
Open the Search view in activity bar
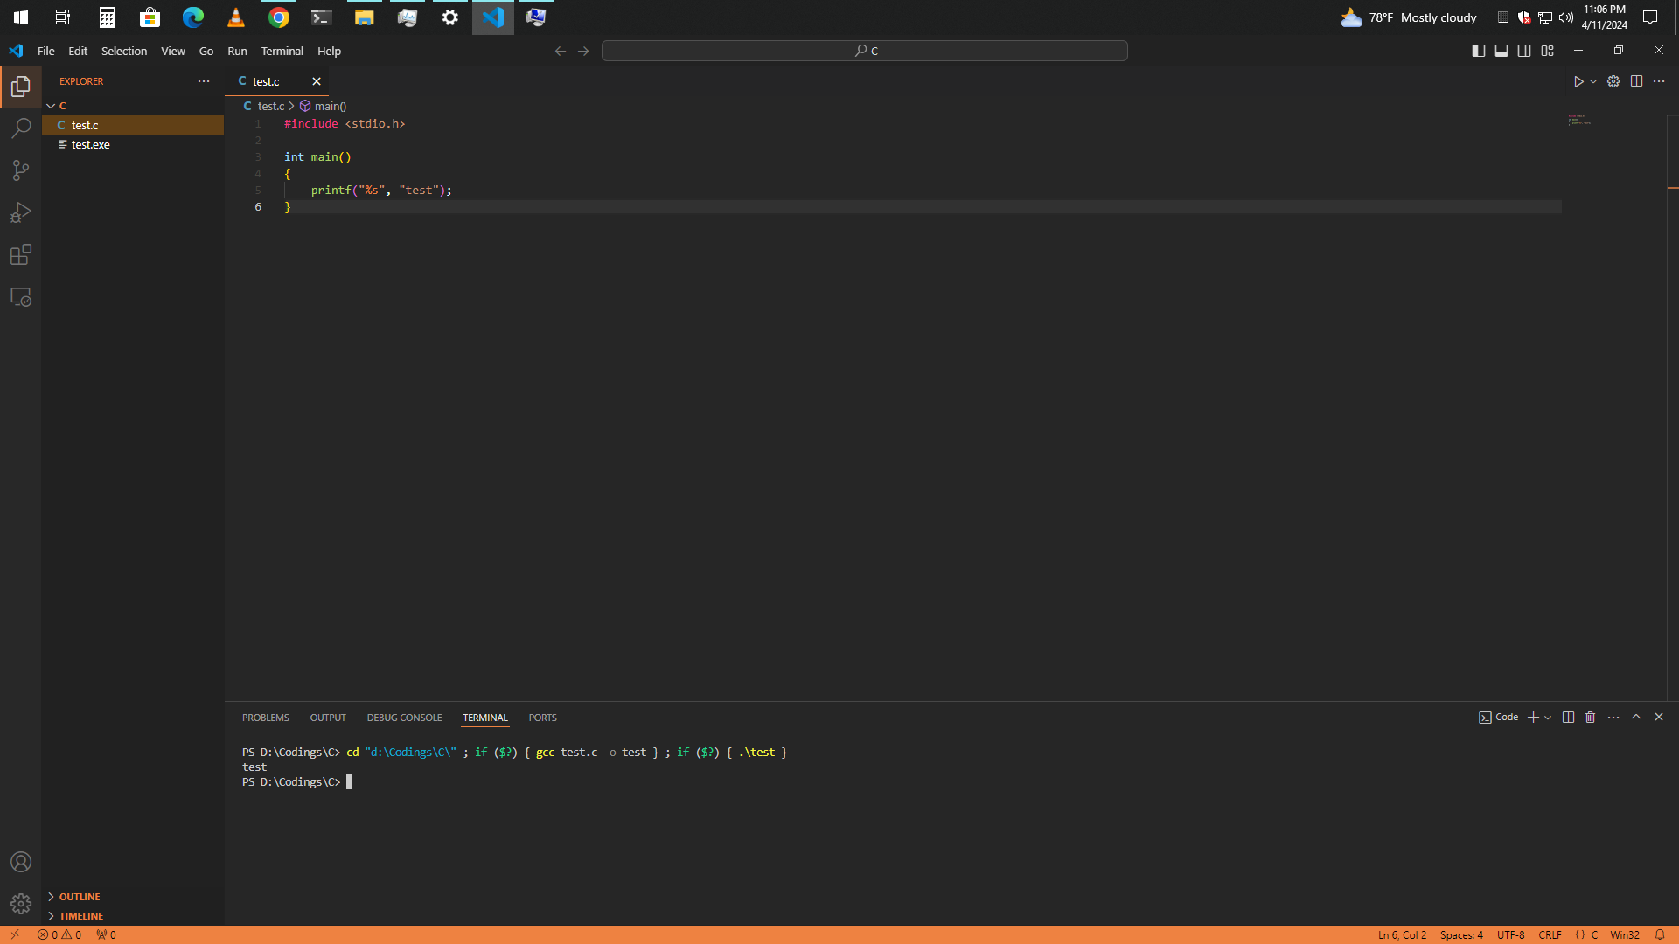pyautogui.click(x=21, y=128)
